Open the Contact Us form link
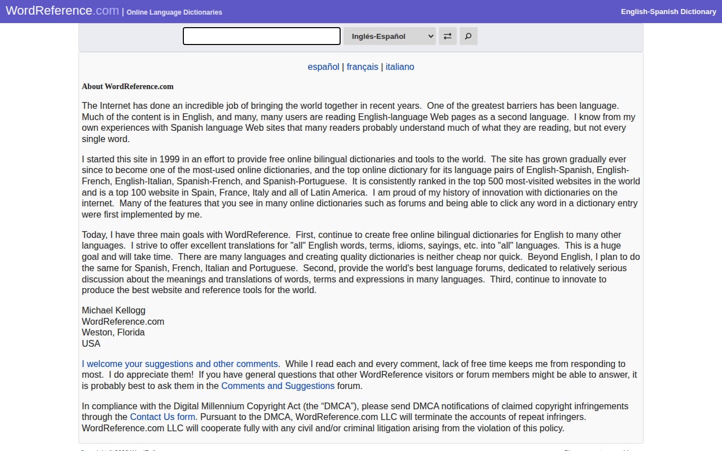The image size is (722, 451). point(162,417)
